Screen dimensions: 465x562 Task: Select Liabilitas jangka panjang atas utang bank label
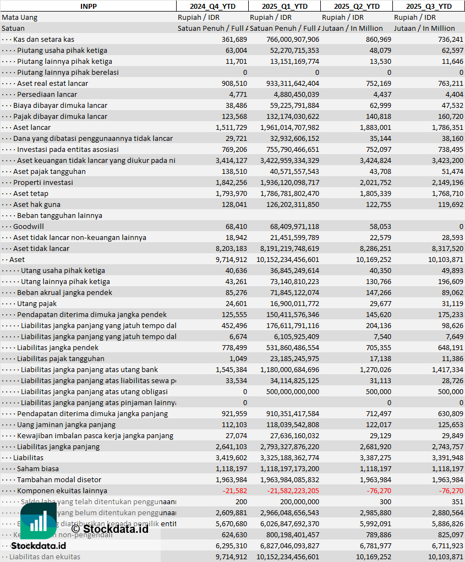89,370
